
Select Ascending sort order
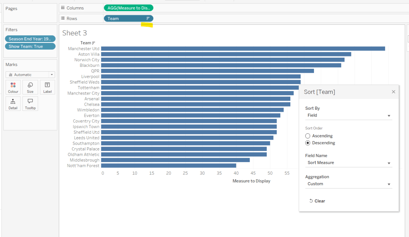pos(308,136)
